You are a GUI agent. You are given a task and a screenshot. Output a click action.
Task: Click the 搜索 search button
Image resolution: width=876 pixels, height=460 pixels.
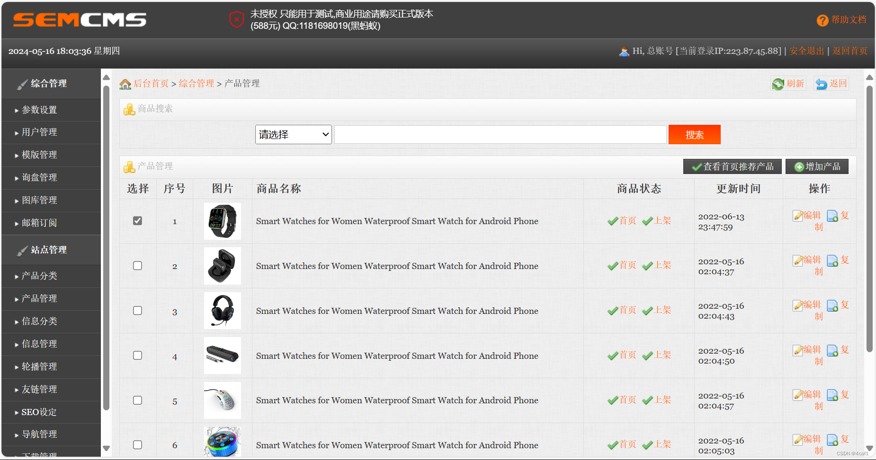click(x=694, y=134)
